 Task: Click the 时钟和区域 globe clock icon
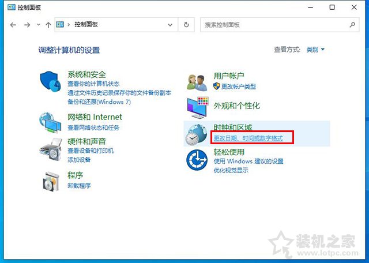click(x=196, y=135)
